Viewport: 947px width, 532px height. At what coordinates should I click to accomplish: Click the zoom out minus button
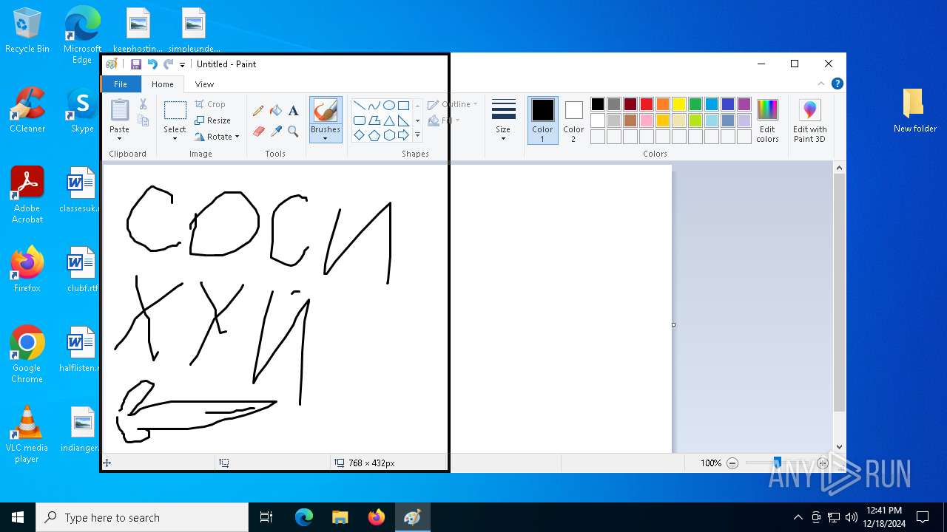pos(732,463)
